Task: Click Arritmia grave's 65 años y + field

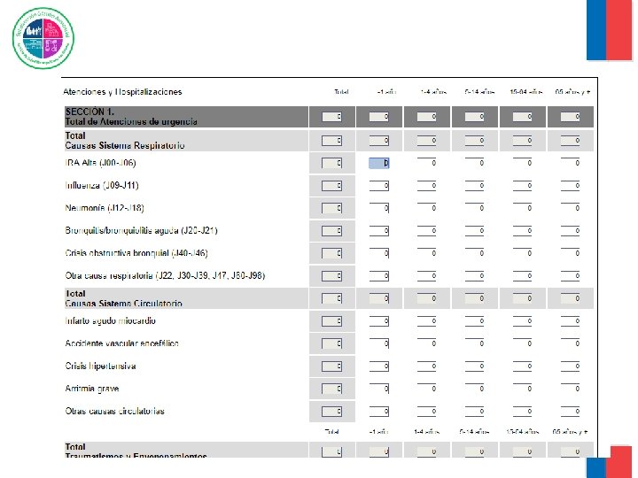Action: click(x=571, y=389)
